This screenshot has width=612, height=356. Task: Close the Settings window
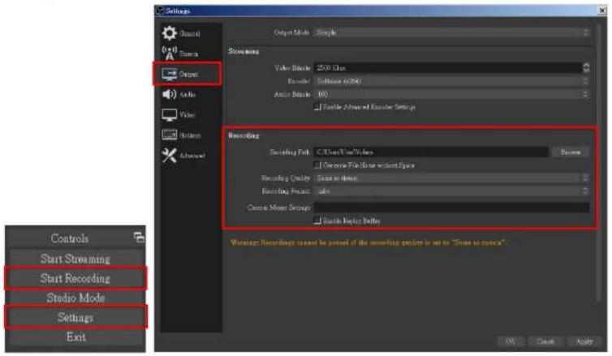602,11
